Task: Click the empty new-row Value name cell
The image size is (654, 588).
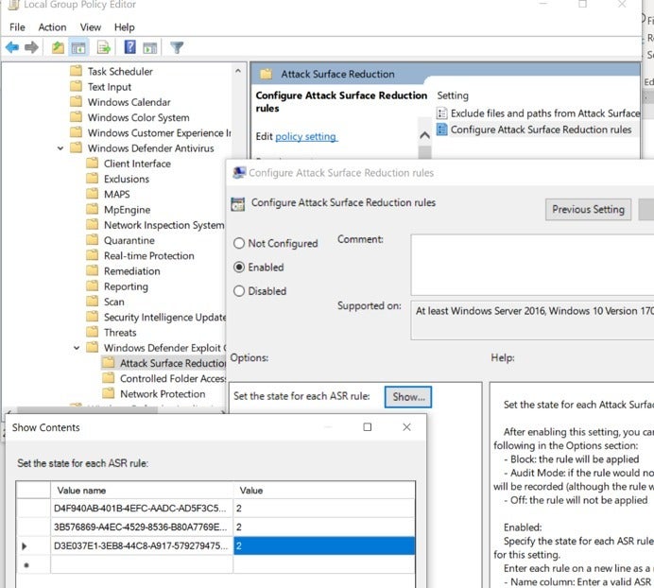Action: coord(142,564)
